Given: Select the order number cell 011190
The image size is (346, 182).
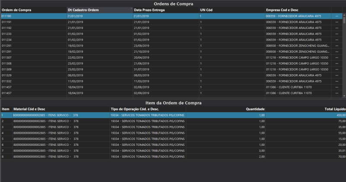Looking at the screenshot, I should coord(34,16).
